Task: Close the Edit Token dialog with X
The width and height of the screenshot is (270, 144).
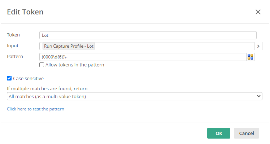Action: pos(258,12)
